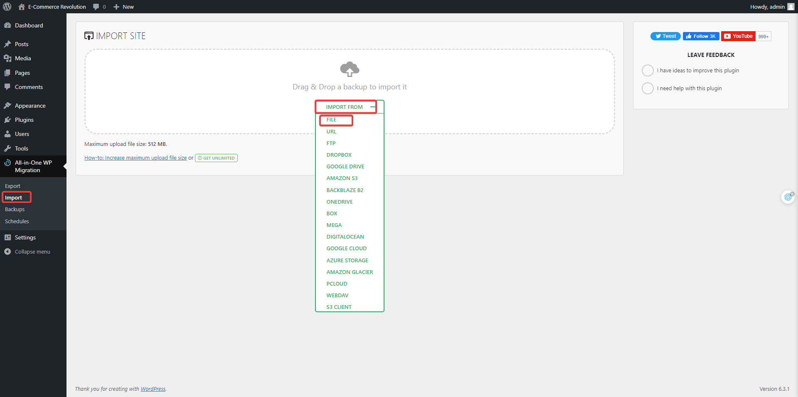The height and width of the screenshot is (397, 798).
Task: Click the Tweet button
Action: [x=665, y=36]
